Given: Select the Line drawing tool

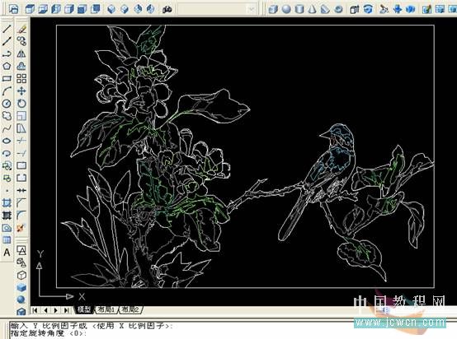Looking at the screenshot, I should 7,29.
